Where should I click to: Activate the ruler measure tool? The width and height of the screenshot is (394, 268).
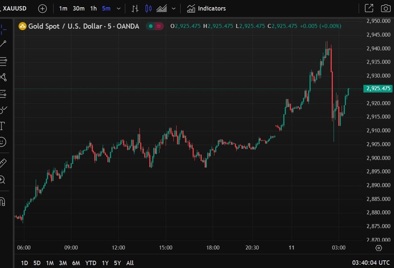click(3, 163)
